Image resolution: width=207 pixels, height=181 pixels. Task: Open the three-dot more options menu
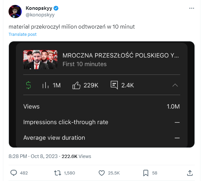[x=192, y=8]
